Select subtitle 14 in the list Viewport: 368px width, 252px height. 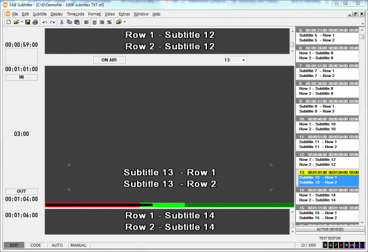coord(327,195)
